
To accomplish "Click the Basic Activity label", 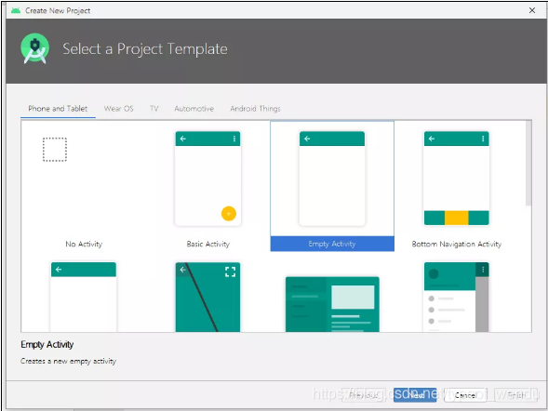I will click(x=208, y=244).
